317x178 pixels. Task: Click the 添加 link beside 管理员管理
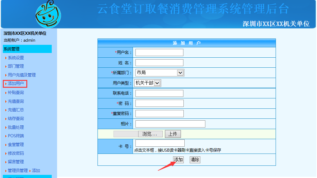pyautogui.click(x=36, y=171)
